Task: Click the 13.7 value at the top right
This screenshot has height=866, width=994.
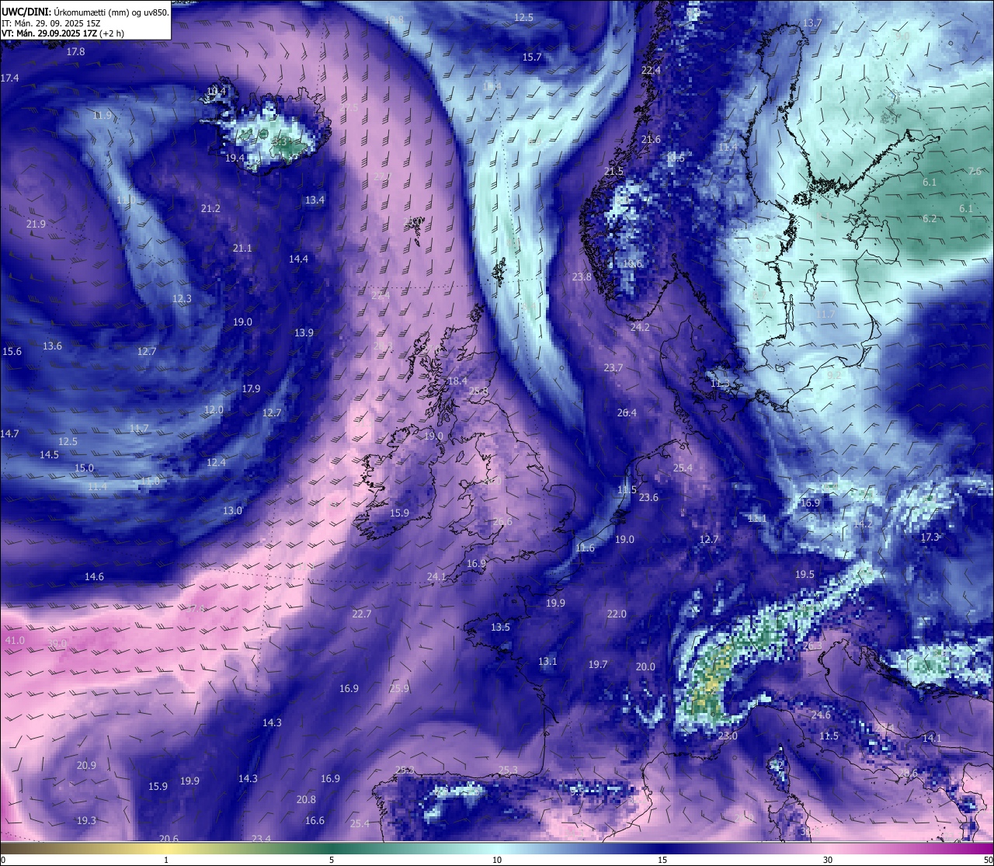Action: point(812,23)
